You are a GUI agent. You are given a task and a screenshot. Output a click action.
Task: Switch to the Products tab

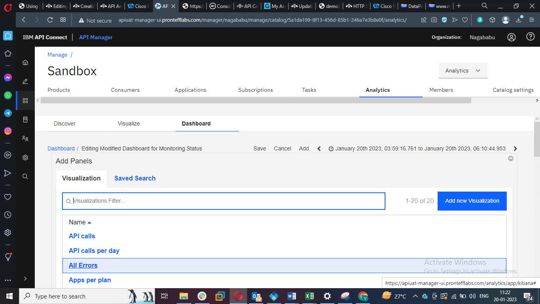coord(59,90)
